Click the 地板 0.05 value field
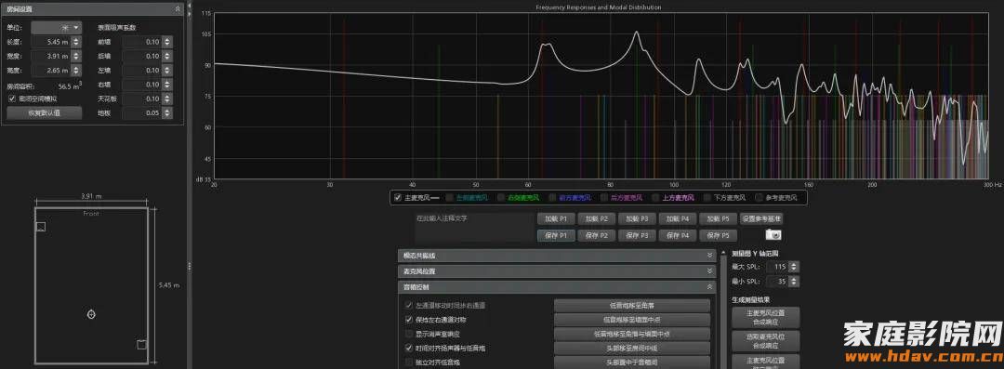Viewport: 1004px width, 369px height. point(141,112)
